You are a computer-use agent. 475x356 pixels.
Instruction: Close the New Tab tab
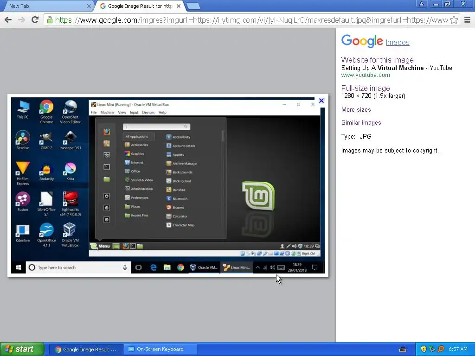point(89,6)
